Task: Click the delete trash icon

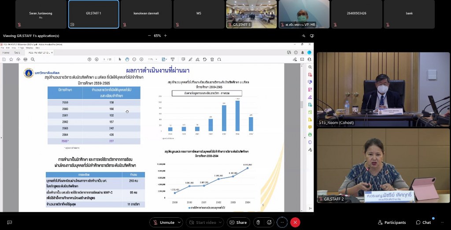Action: coord(212,59)
